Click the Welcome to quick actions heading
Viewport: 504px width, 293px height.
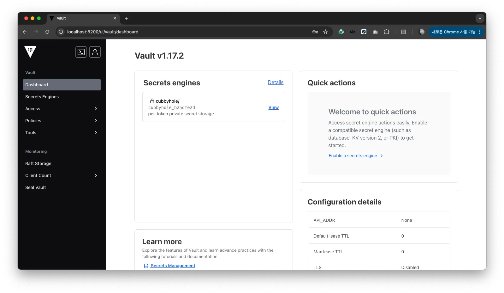coord(372,112)
